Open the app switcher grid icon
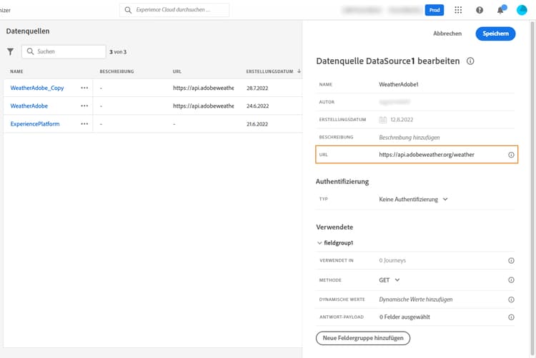 click(458, 11)
